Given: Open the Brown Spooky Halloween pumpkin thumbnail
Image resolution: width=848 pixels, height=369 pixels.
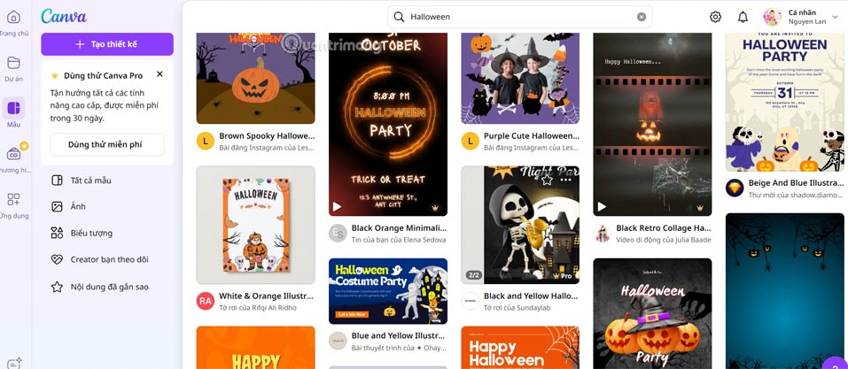Looking at the screenshot, I should pos(255,79).
